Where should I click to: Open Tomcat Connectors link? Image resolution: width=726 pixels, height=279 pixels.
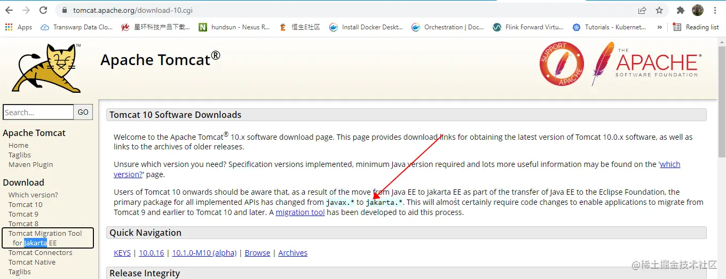pyautogui.click(x=41, y=252)
